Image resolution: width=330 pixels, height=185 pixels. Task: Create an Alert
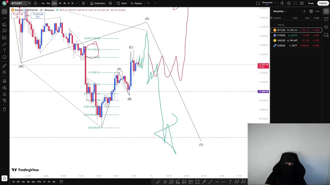point(122,3)
